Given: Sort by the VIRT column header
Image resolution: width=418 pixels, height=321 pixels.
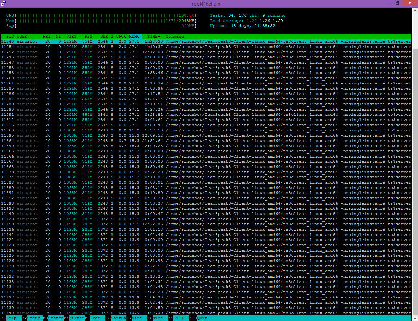Looking at the screenshot, I should point(72,36).
